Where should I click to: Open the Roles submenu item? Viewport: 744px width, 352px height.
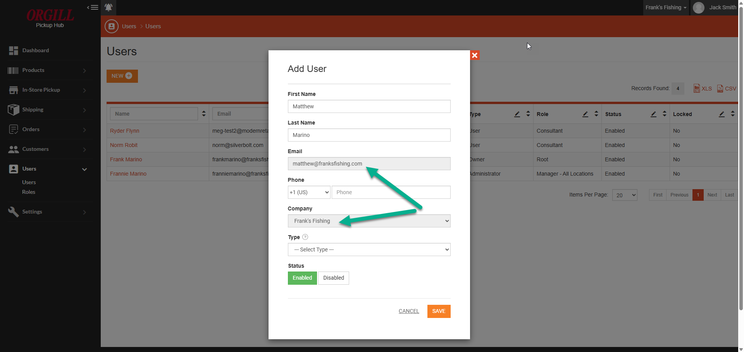click(29, 192)
